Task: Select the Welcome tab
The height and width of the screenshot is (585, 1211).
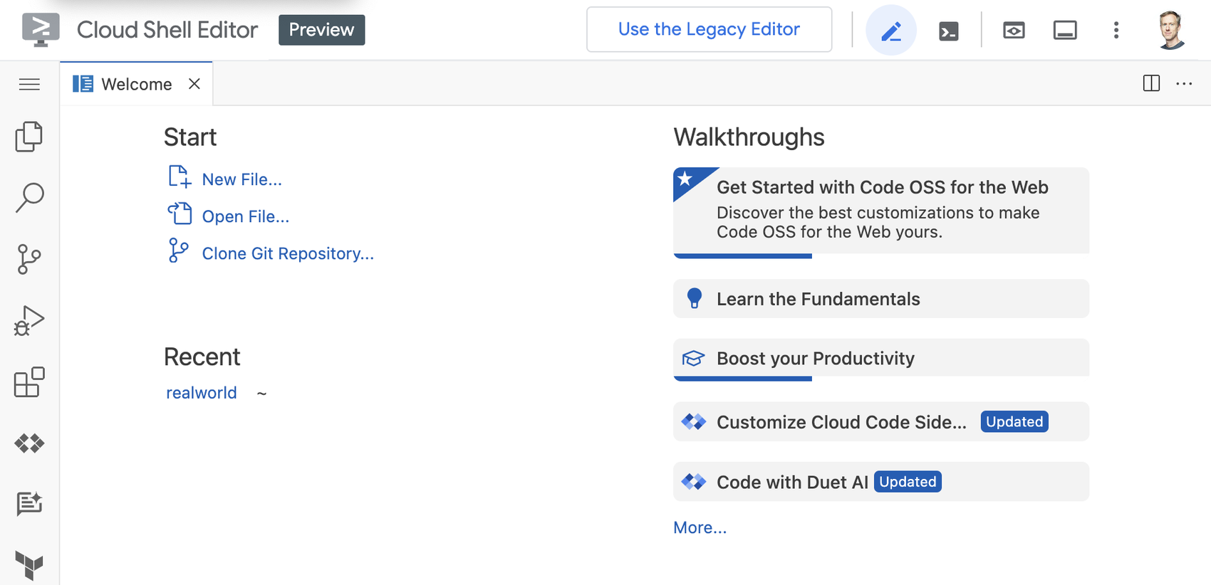Action: pyautogui.click(x=136, y=84)
